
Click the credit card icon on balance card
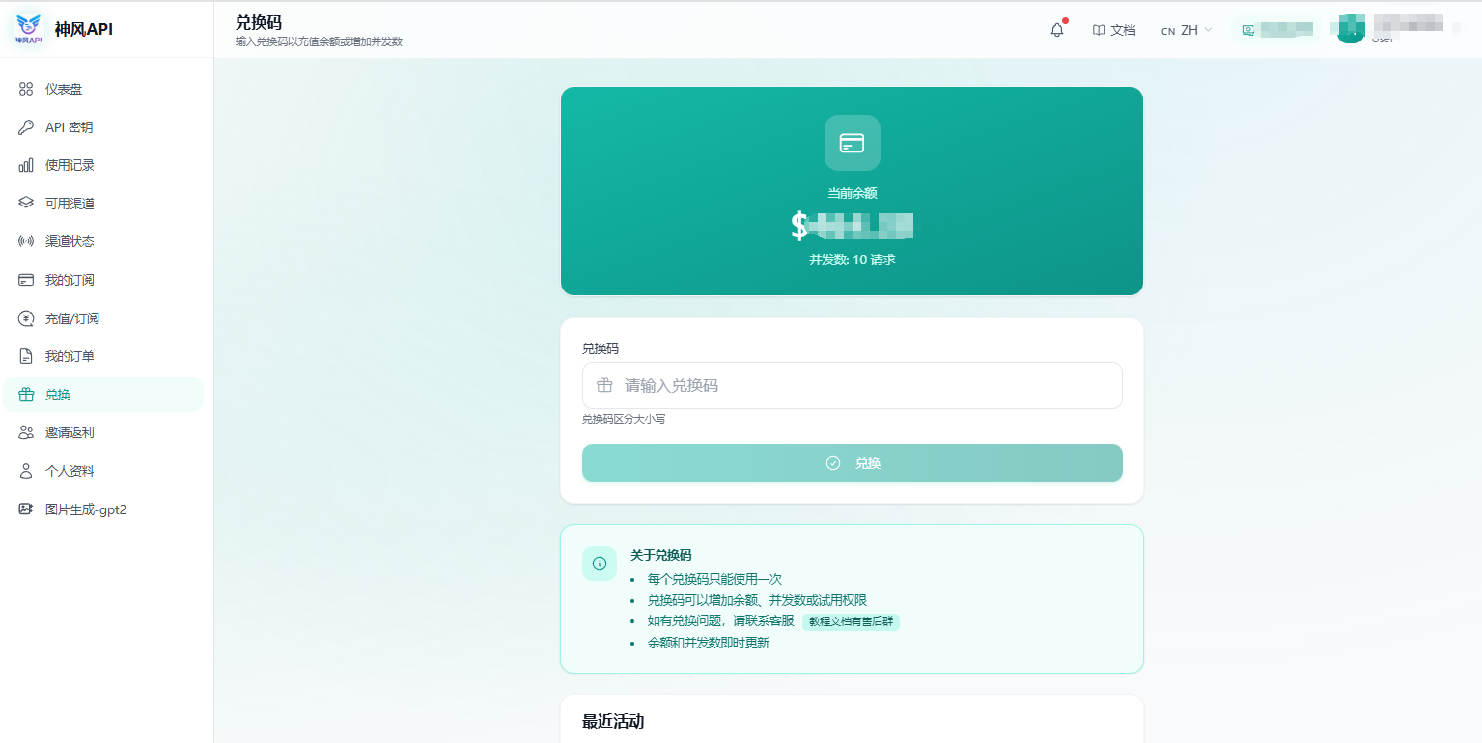[852, 143]
